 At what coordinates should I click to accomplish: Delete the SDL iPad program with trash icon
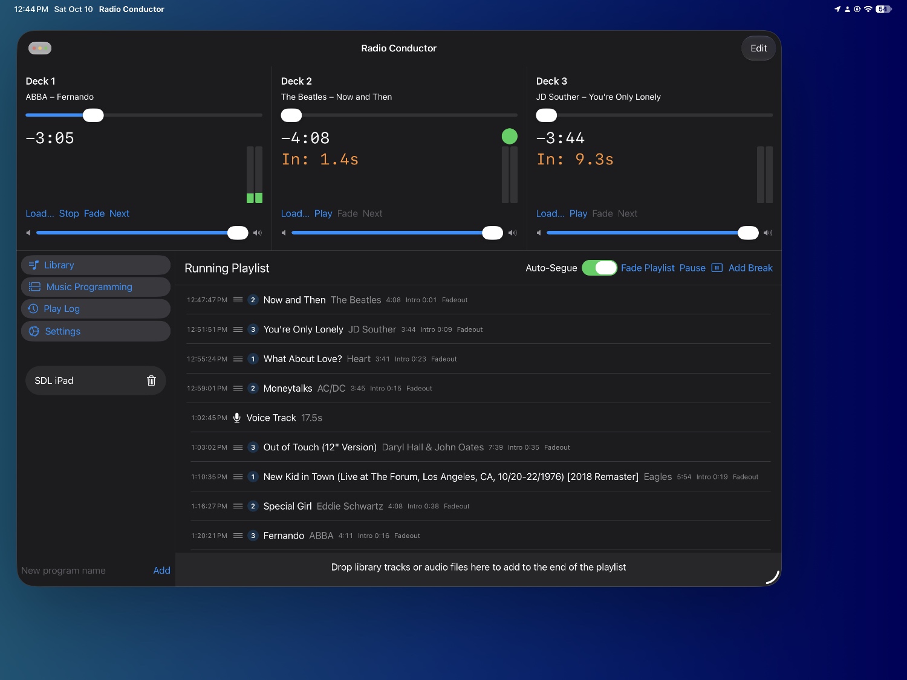151,381
